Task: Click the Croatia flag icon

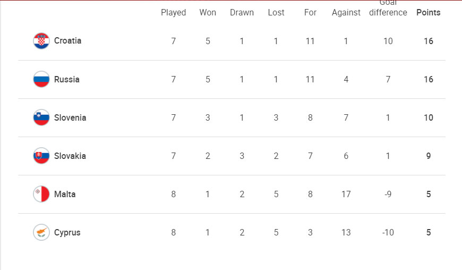Action: 41,41
